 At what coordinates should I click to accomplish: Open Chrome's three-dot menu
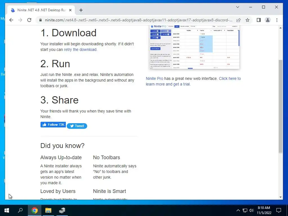277,20
